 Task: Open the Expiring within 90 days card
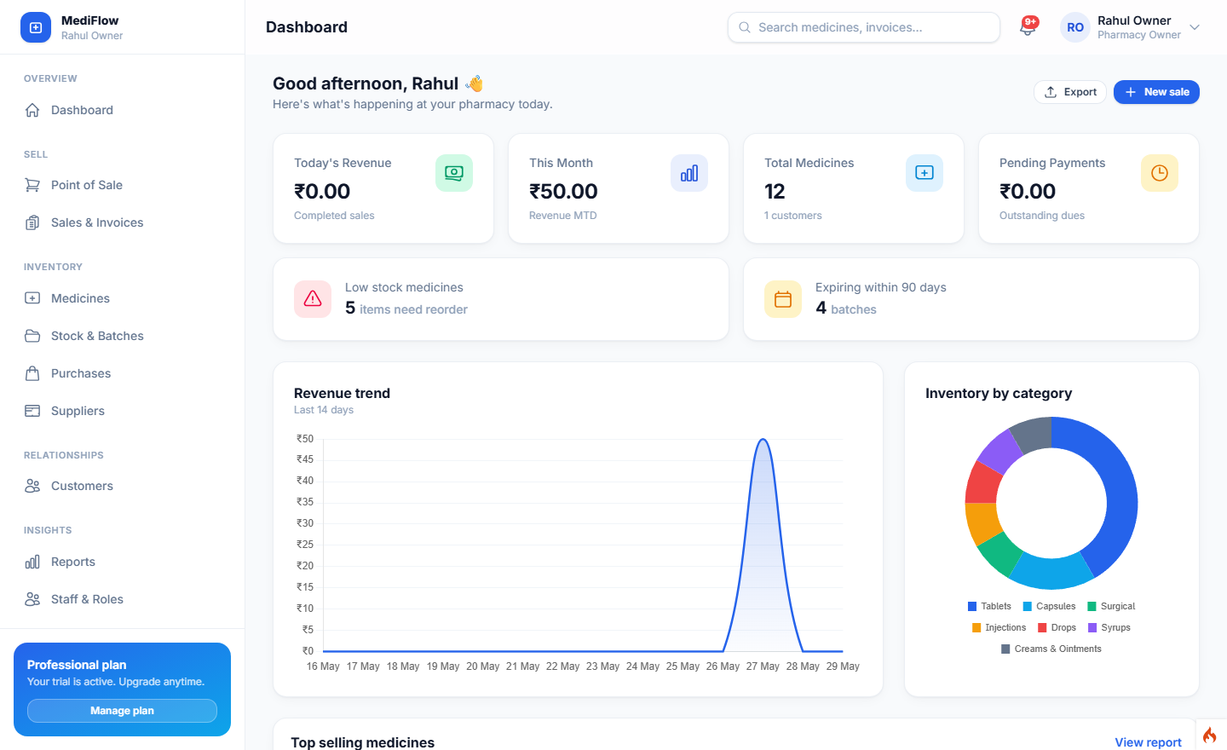[x=971, y=299]
